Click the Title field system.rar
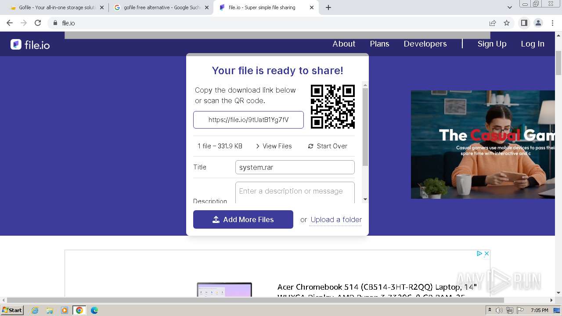562x316 pixels. click(295, 167)
